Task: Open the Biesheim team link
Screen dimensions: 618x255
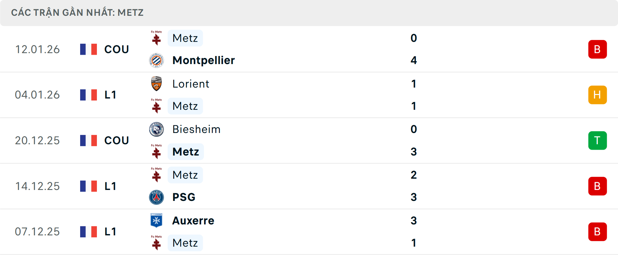Action: (196, 129)
